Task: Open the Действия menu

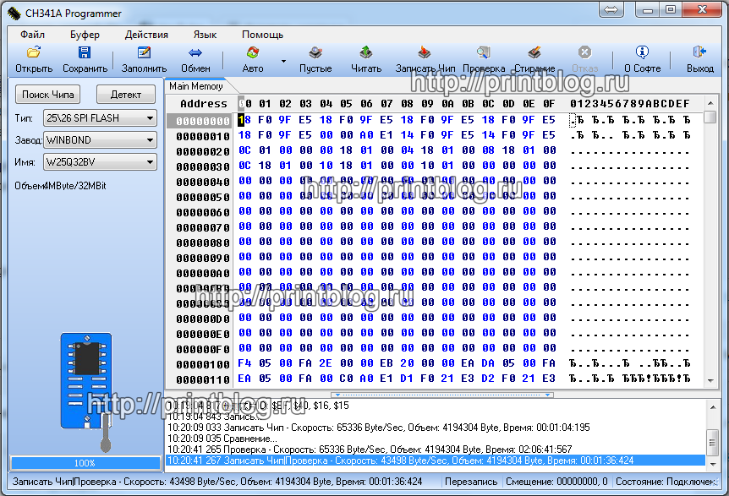Action: coord(146,35)
